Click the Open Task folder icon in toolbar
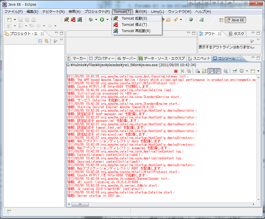 [168, 20]
